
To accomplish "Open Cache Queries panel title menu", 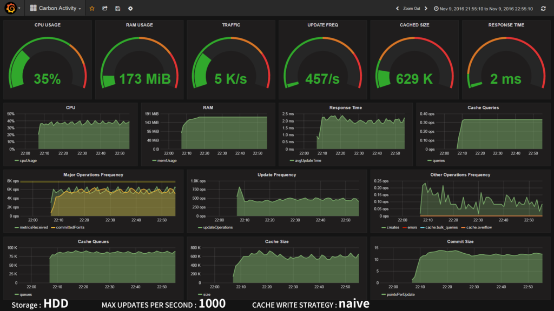I will point(483,107).
